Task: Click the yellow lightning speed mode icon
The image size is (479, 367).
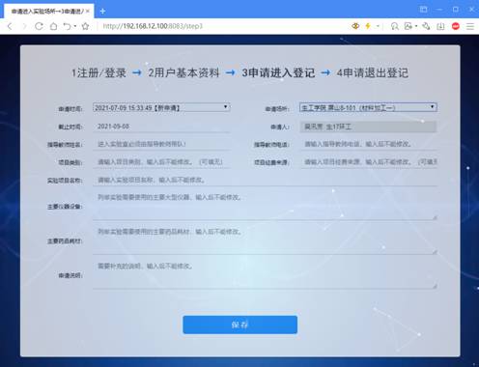Action: coord(368,26)
